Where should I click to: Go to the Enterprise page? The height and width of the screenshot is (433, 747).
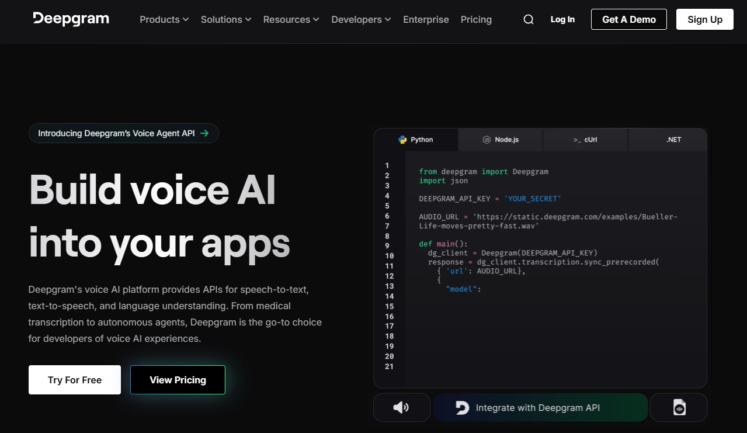(x=426, y=19)
